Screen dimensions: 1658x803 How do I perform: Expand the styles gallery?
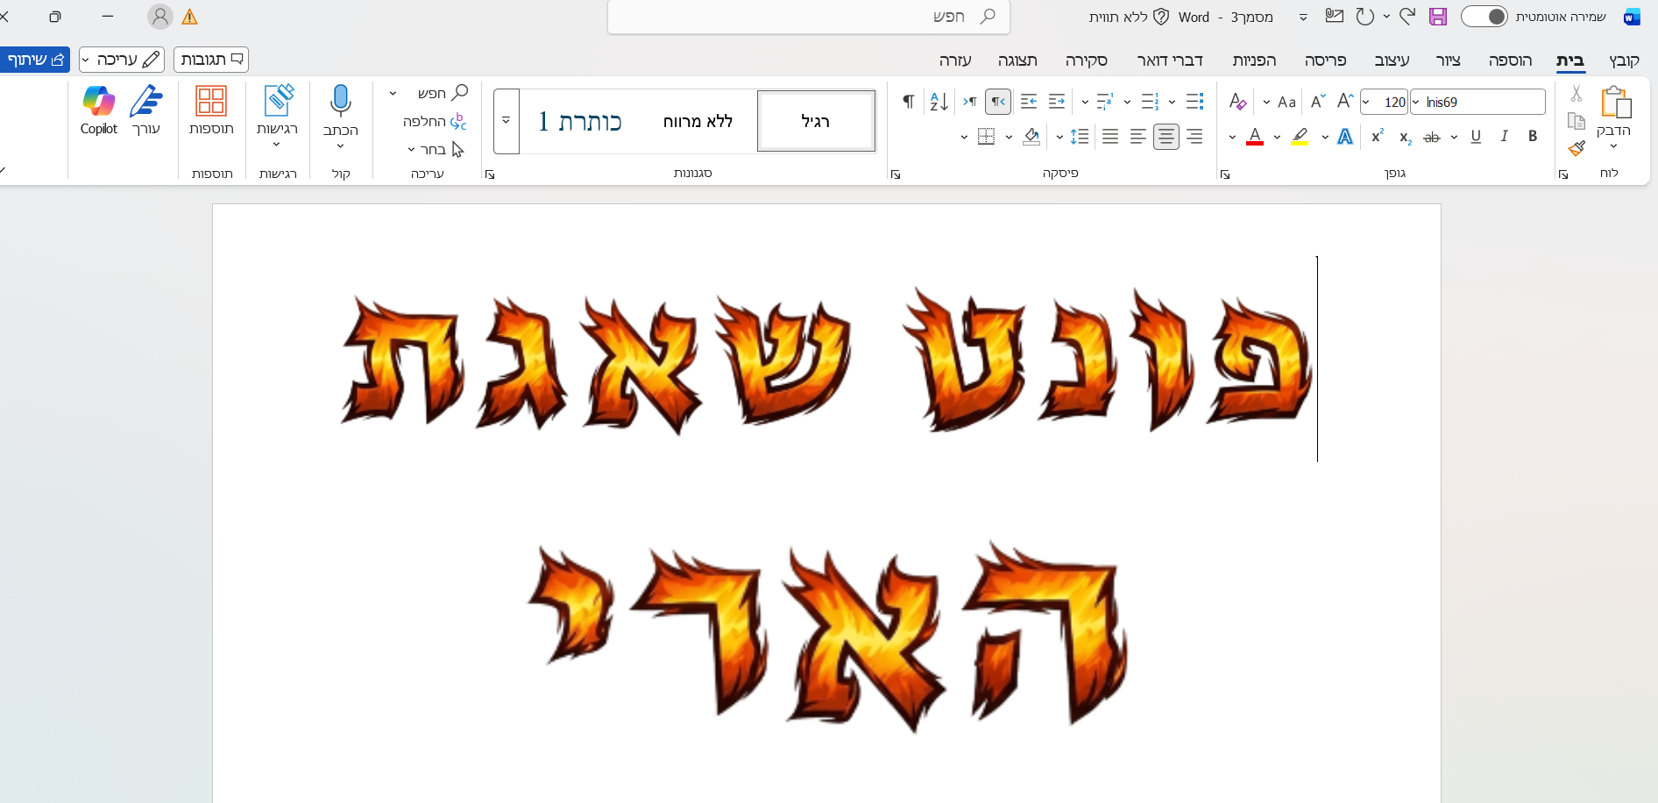[x=506, y=120]
